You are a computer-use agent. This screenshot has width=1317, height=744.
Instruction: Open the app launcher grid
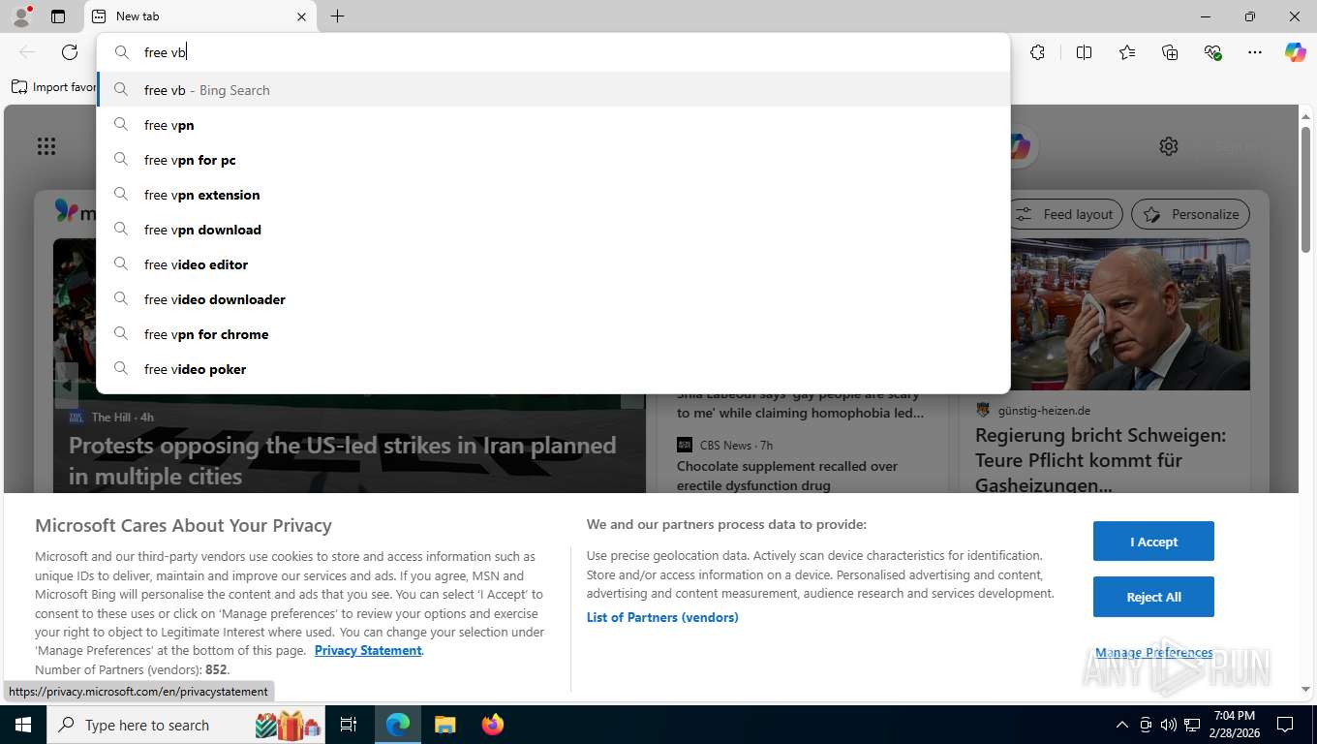46,146
